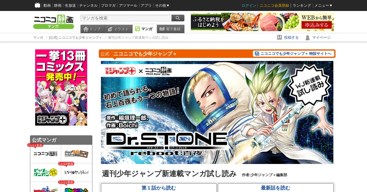Click the 週刊少年ジャンプ新連載マンガ試し読み title
Screen dimensions: 367x192
pyautogui.click(x=169, y=174)
